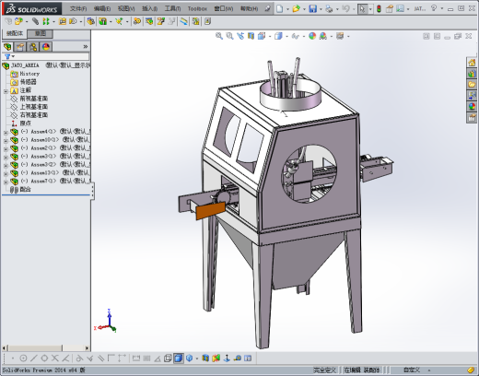Toggle the selection arrow cursor tool
The image size is (479, 376).
pyautogui.click(x=362, y=8)
